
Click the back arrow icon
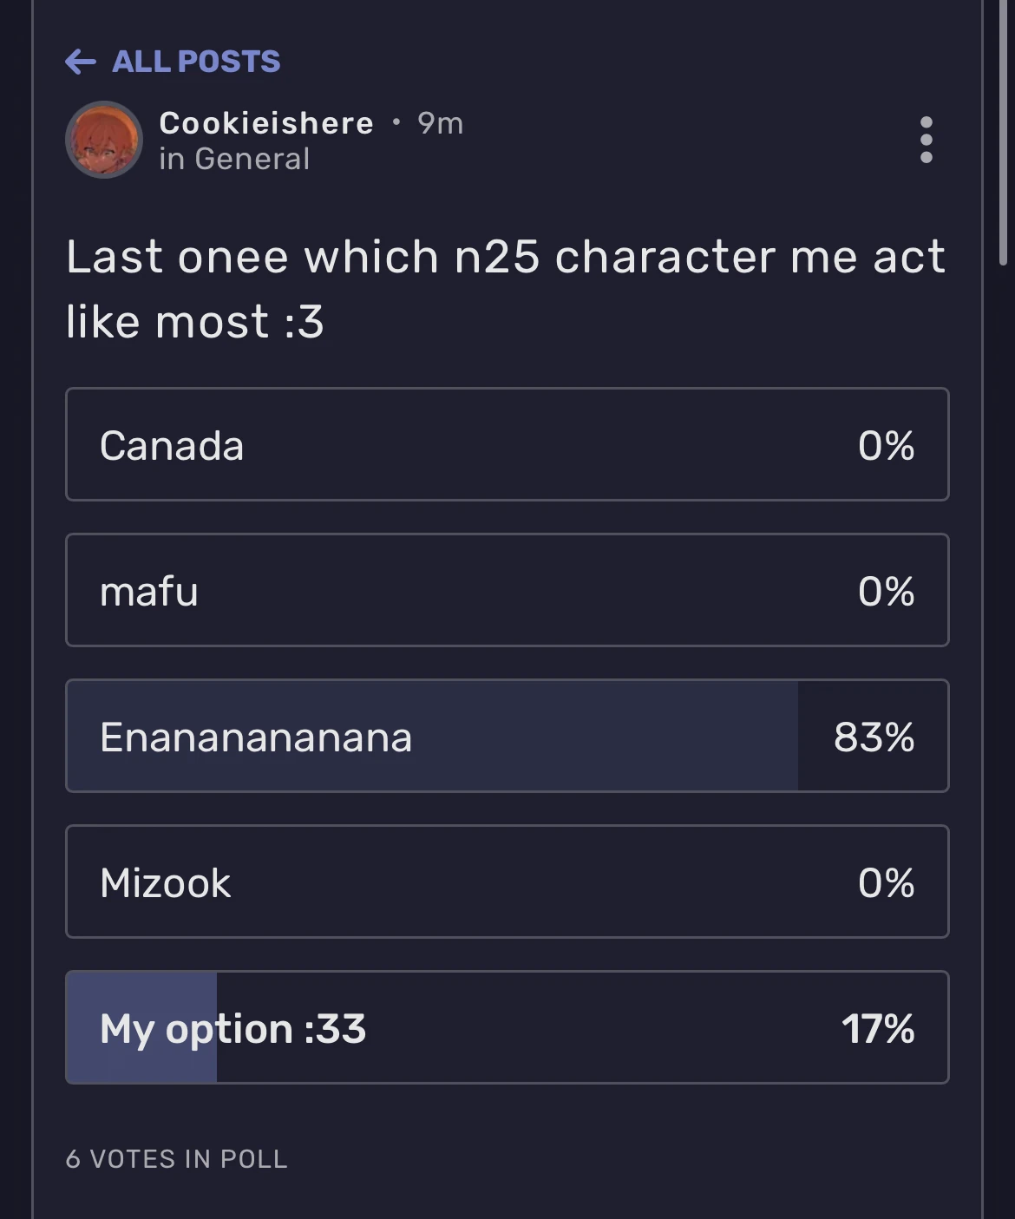click(x=81, y=62)
